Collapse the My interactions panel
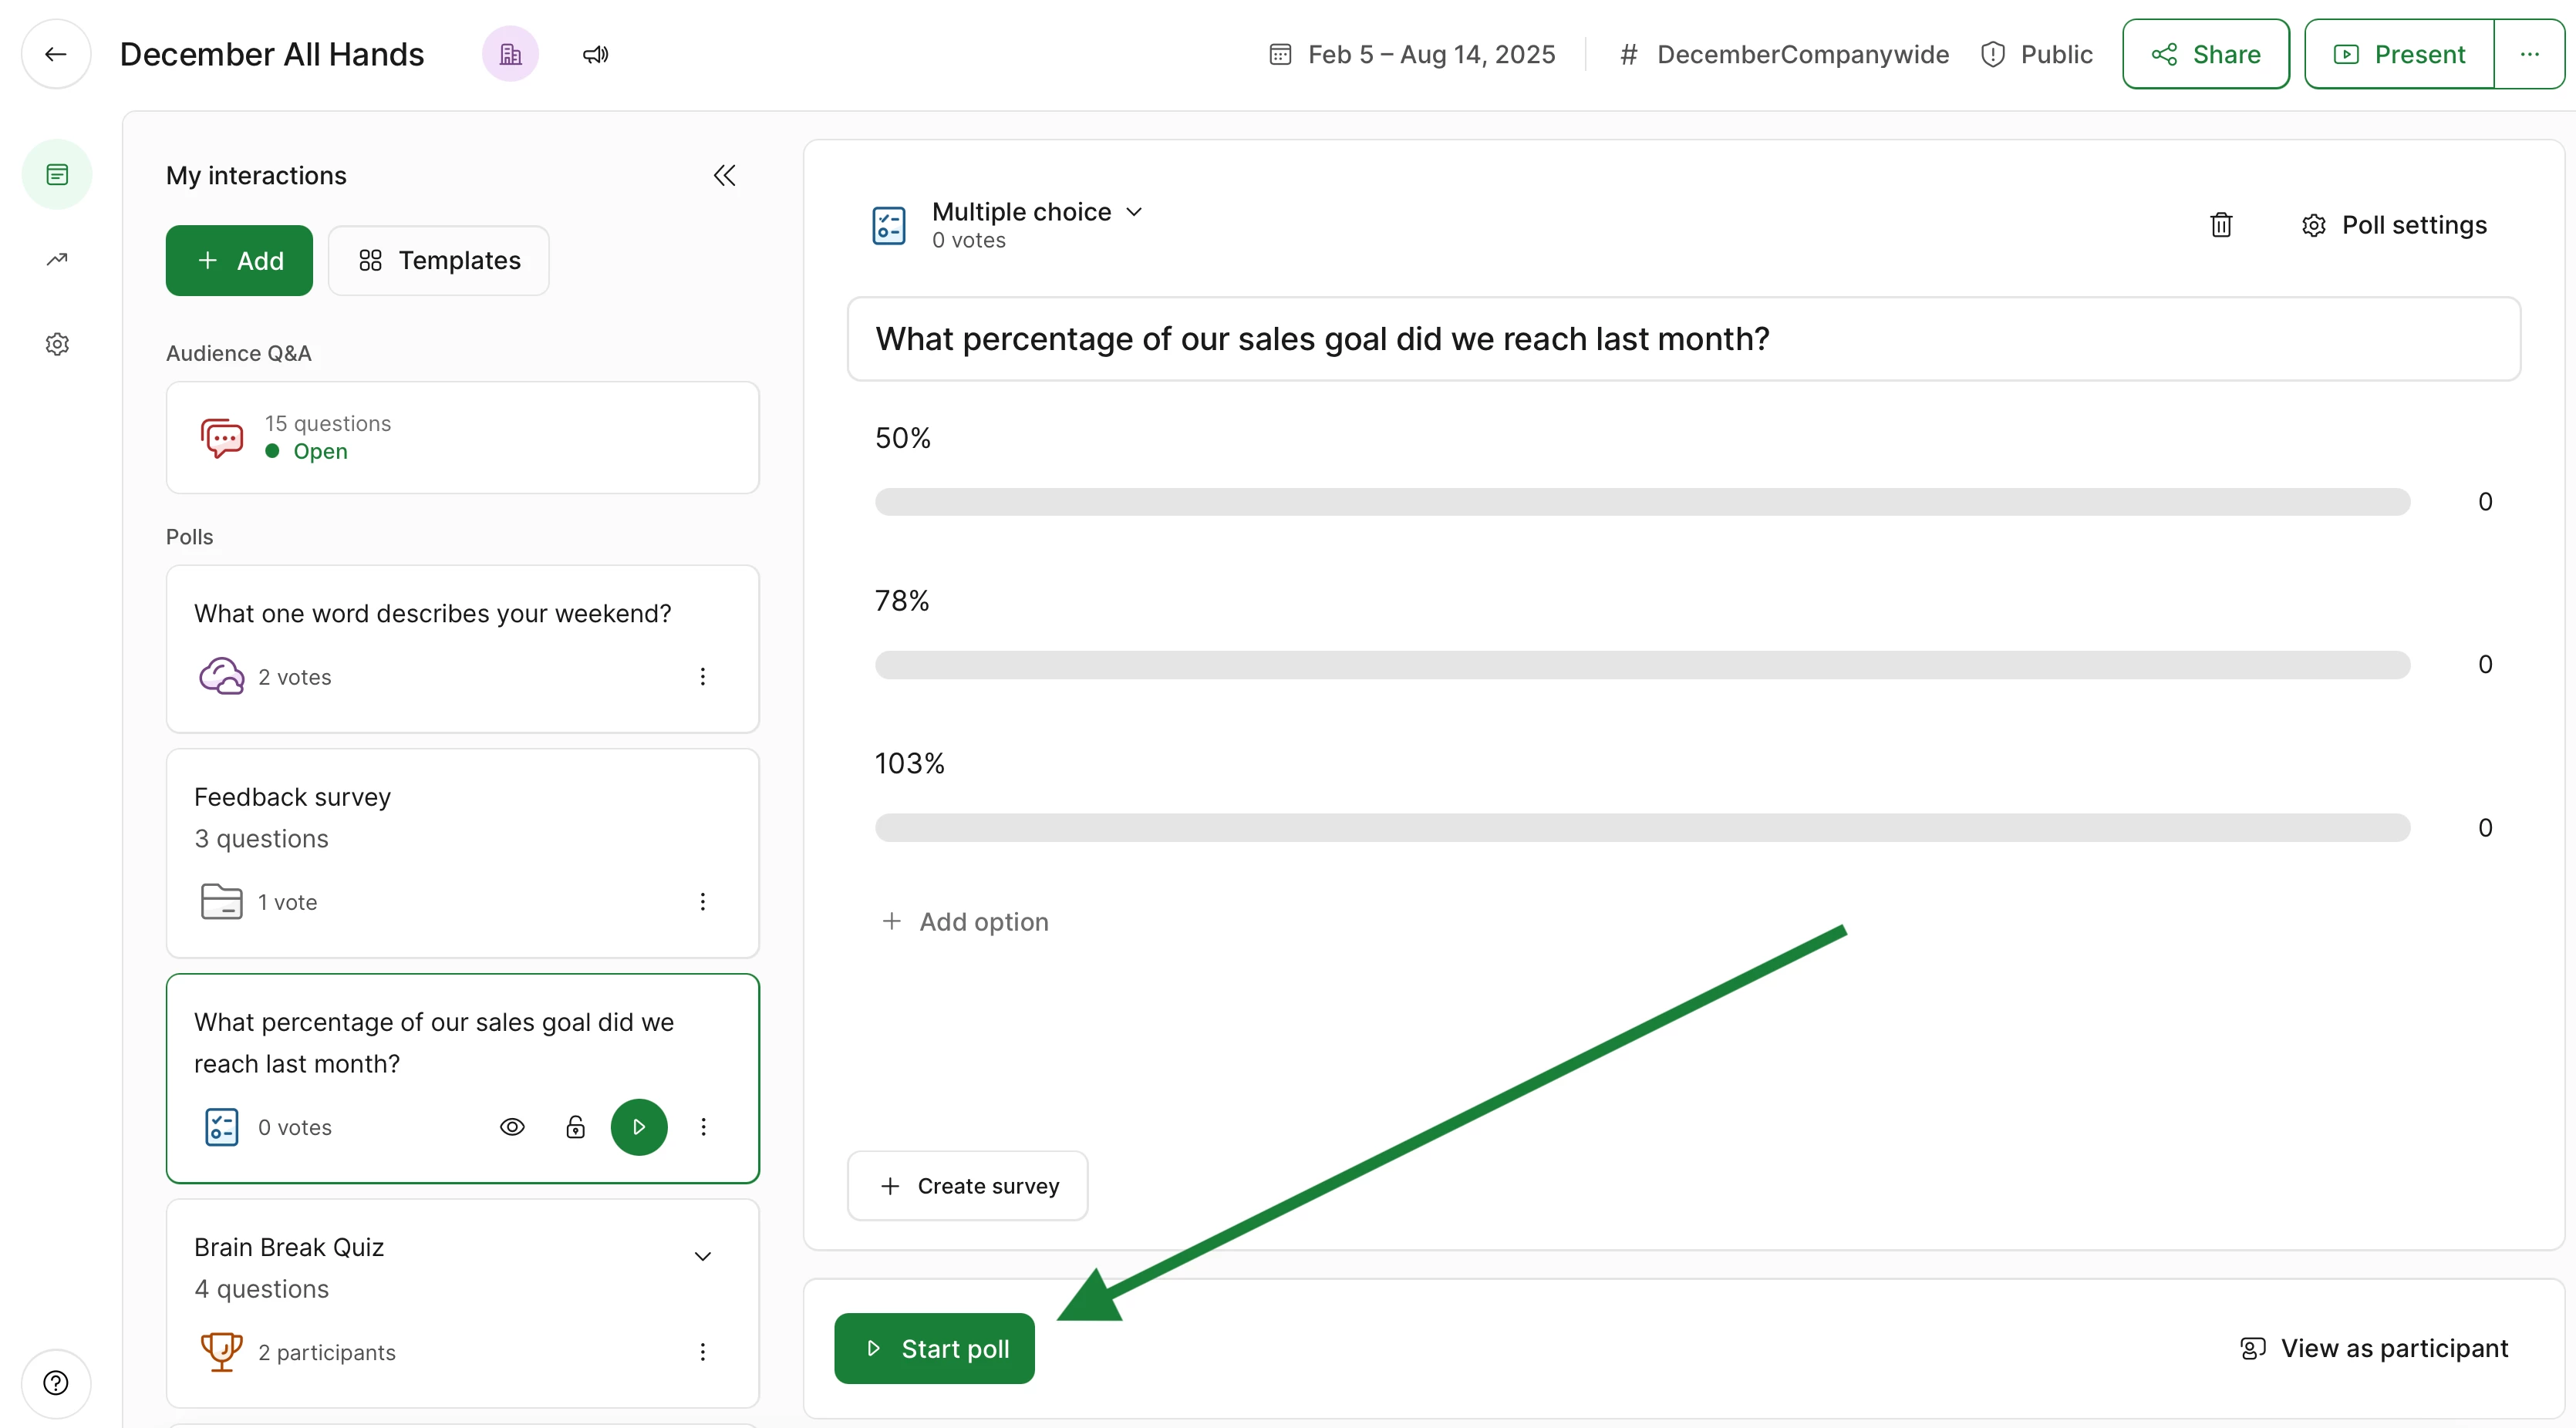 point(725,176)
